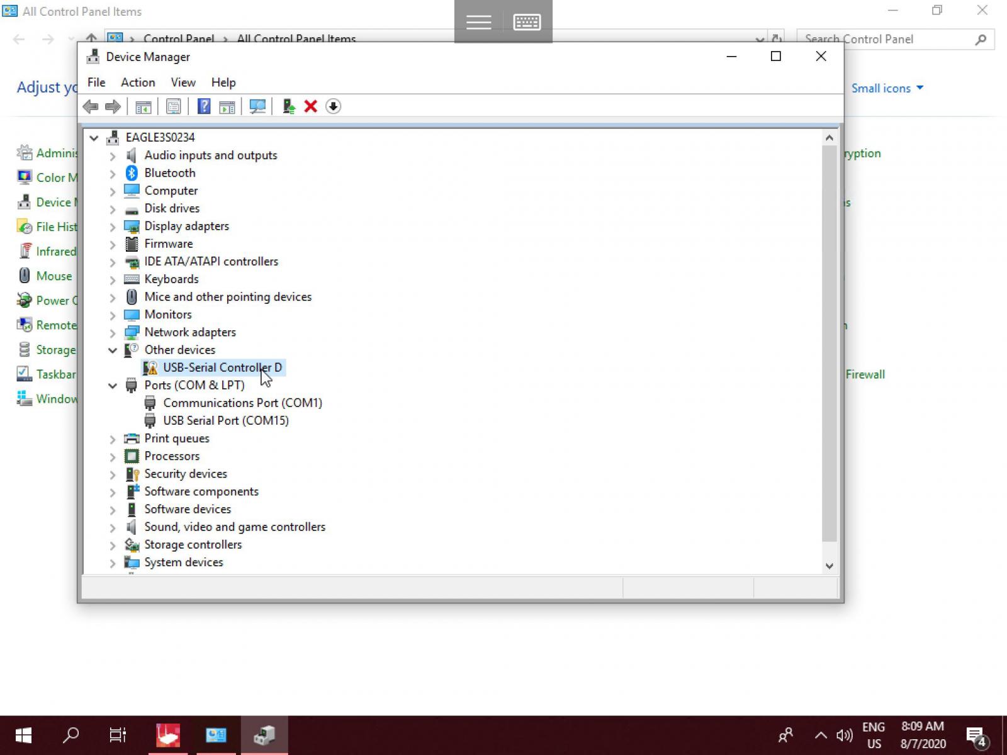Click the Network adapters icon
This screenshot has width=1007, height=755.
(132, 332)
